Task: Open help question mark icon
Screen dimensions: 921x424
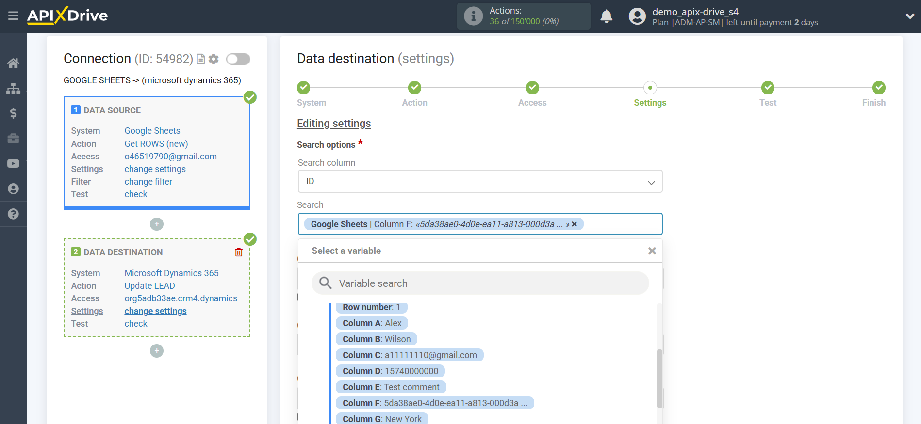Action: pyautogui.click(x=13, y=214)
